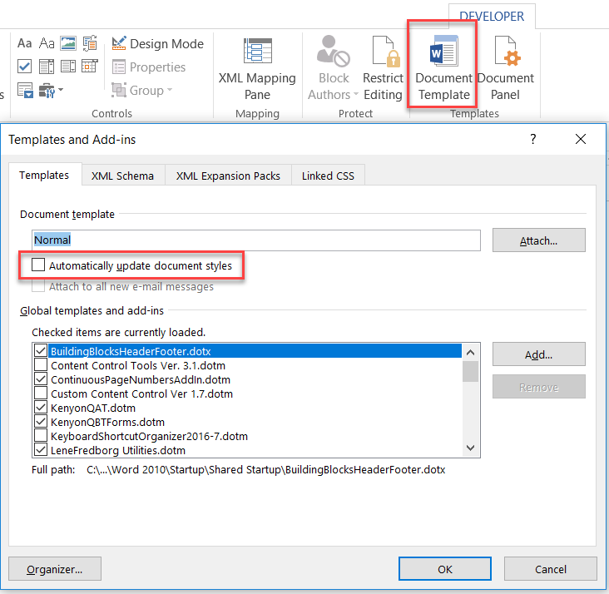
Task: Uncheck LeneFredborg Utilities.dotm add-in
Action: (41, 450)
